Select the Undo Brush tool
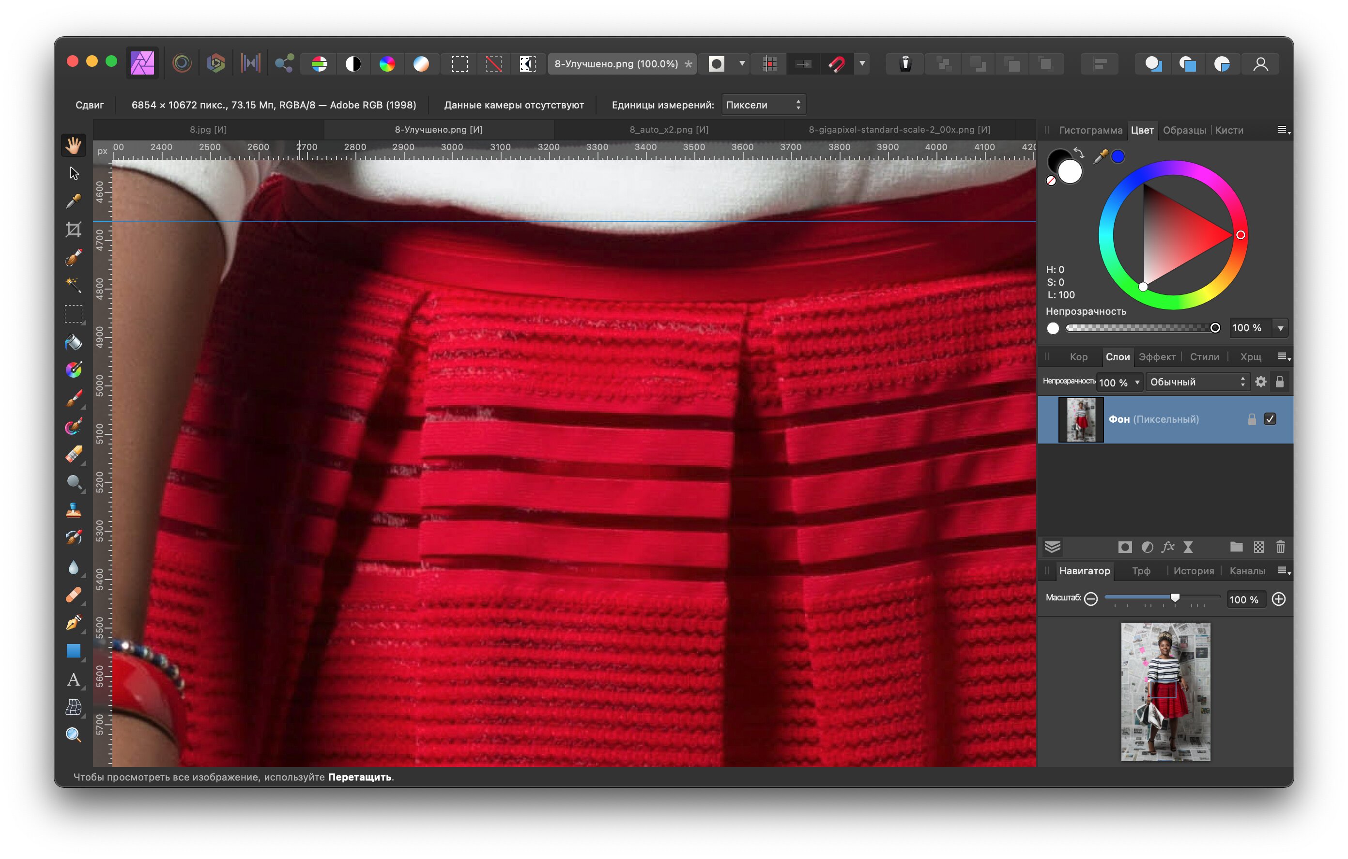The height and width of the screenshot is (859, 1348). click(x=73, y=538)
